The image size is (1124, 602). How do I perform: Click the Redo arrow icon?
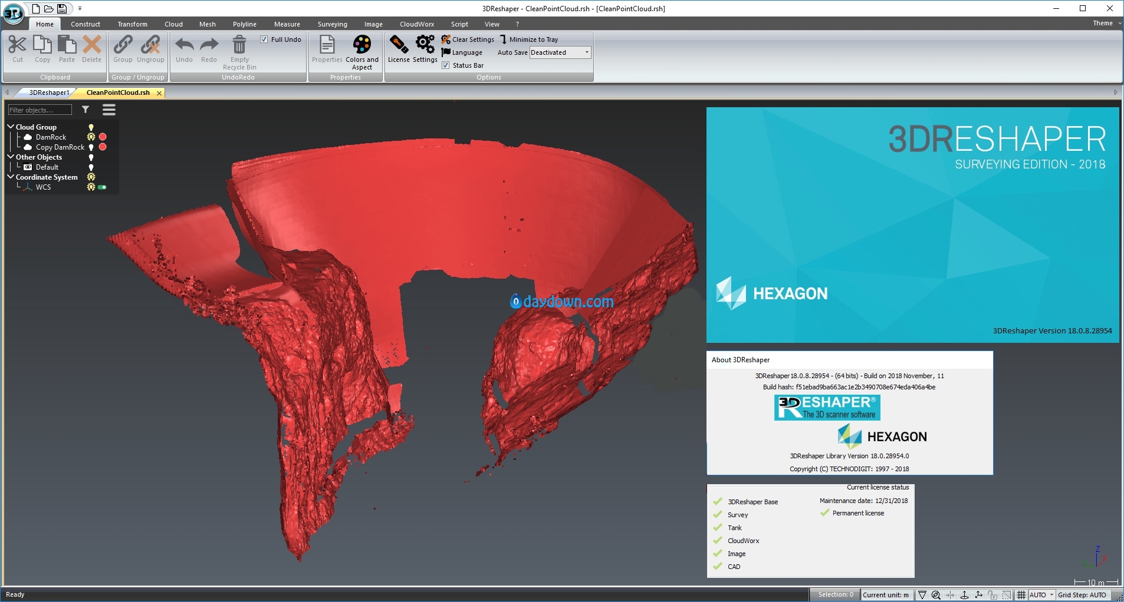[x=209, y=45]
